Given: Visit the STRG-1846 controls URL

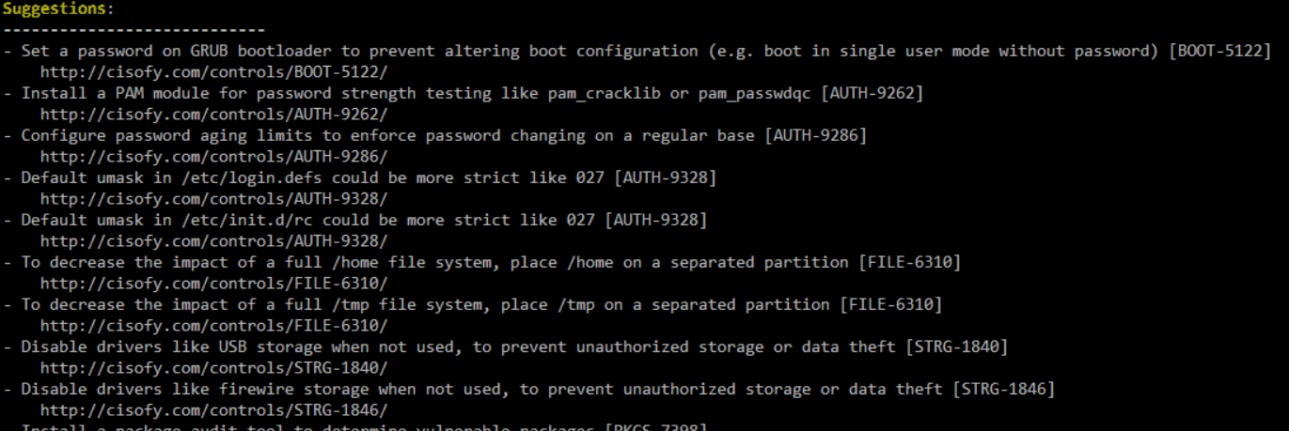Looking at the screenshot, I should coord(213,410).
